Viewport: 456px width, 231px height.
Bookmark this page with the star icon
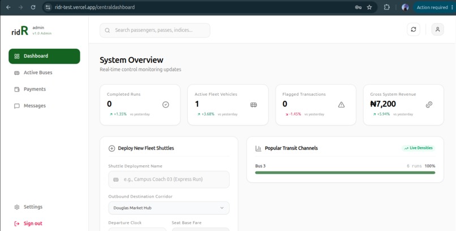click(369, 7)
